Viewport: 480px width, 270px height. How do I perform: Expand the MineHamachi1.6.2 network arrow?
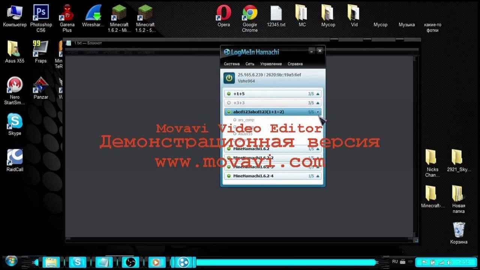[318, 149]
